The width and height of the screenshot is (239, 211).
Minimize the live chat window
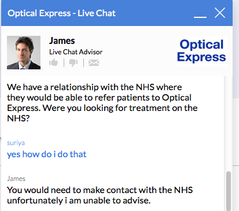[x=200, y=17]
